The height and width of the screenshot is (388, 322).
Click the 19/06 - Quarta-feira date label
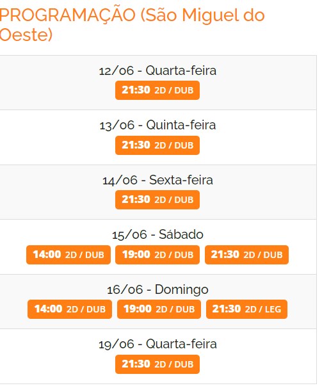tap(157, 344)
